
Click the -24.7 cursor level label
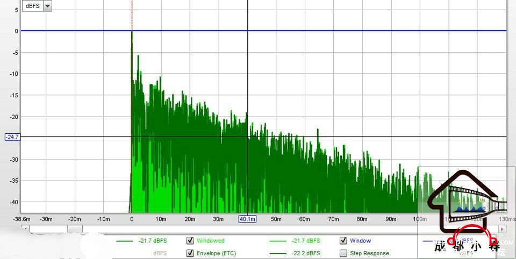point(12,137)
